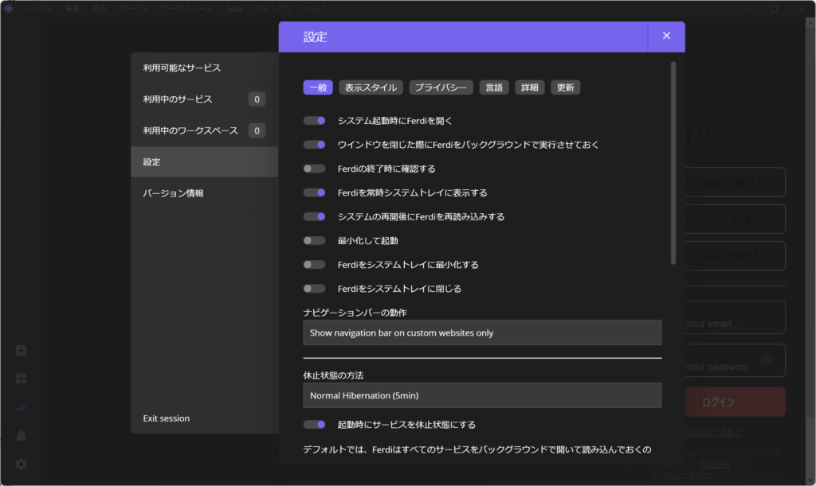Toggle ウインドウを閉じた際にバックグラウンドで実行 switch
The width and height of the screenshot is (816, 486).
tap(314, 144)
